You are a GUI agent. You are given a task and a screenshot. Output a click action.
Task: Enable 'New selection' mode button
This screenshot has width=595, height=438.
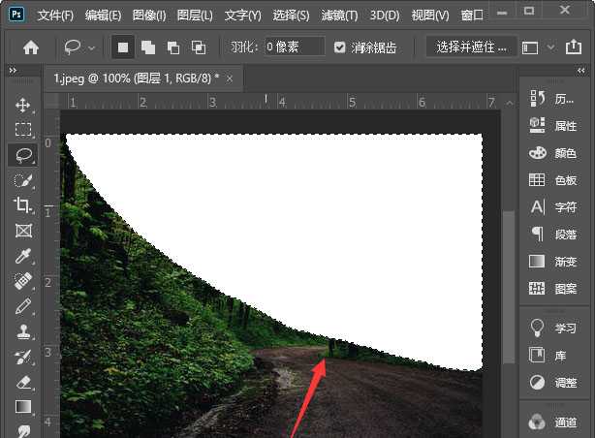123,47
